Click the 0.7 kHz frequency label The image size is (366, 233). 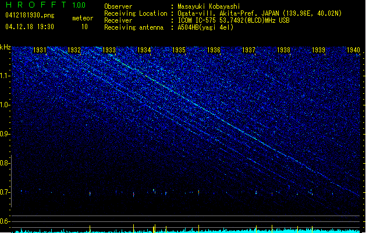5,192
